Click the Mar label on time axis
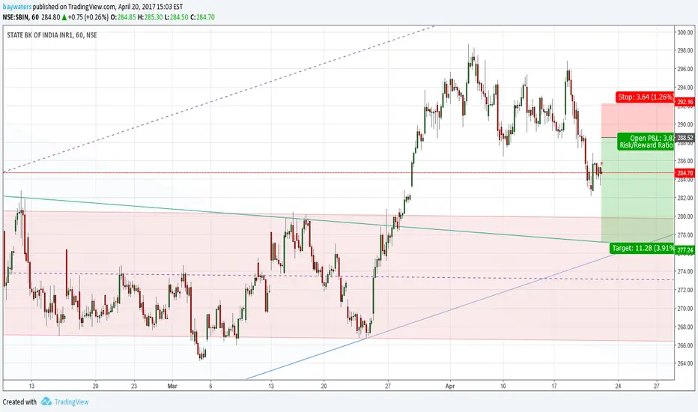The height and width of the screenshot is (412, 698). (x=172, y=386)
